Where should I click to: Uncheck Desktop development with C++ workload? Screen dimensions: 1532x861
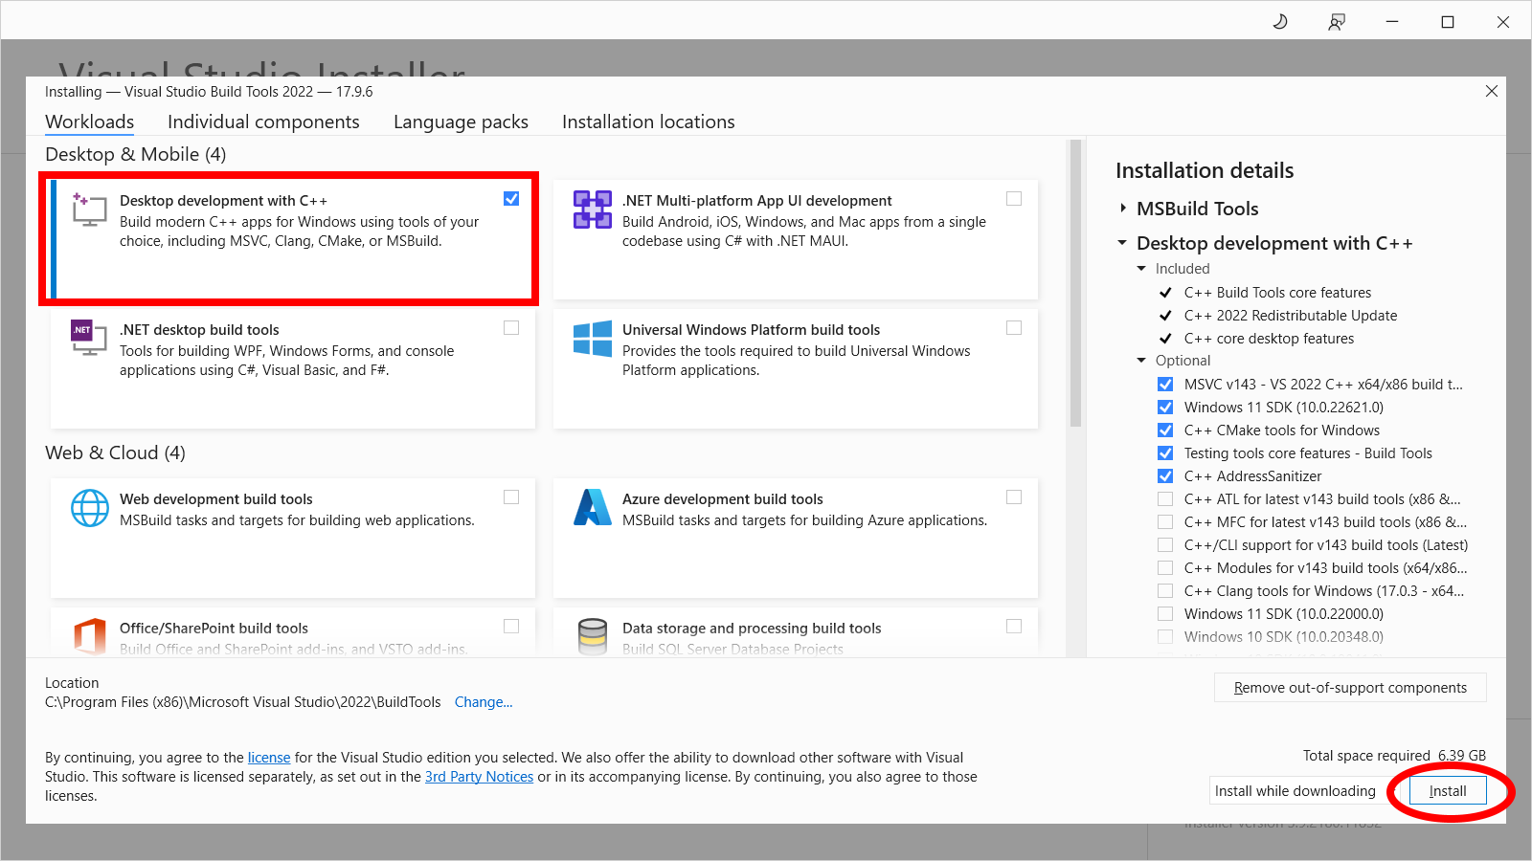click(511, 199)
